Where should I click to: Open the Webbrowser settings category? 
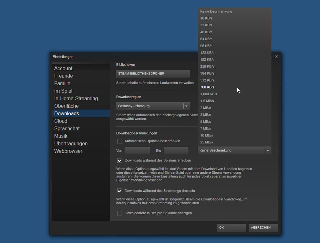(81, 151)
